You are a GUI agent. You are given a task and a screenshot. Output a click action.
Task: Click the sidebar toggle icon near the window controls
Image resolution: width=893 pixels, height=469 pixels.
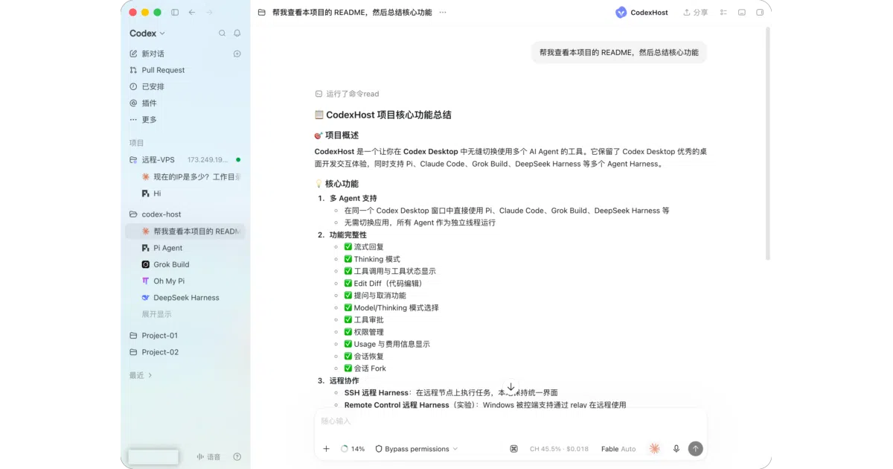tap(175, 12)
